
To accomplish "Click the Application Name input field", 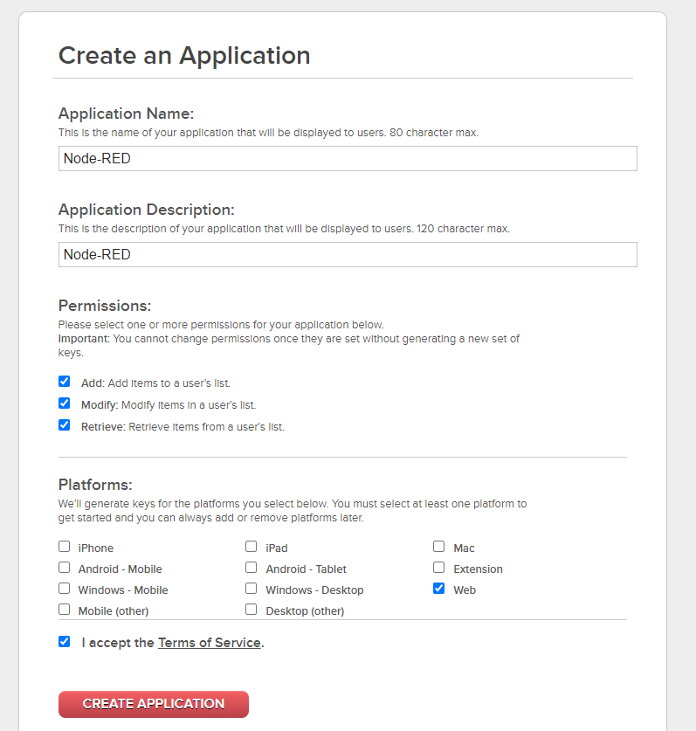I will tap(347, 158).
